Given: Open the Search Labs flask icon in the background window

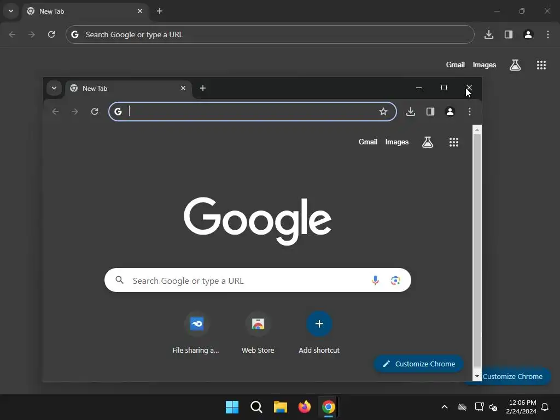Looking at the screenshot, I should click(515, 65).
